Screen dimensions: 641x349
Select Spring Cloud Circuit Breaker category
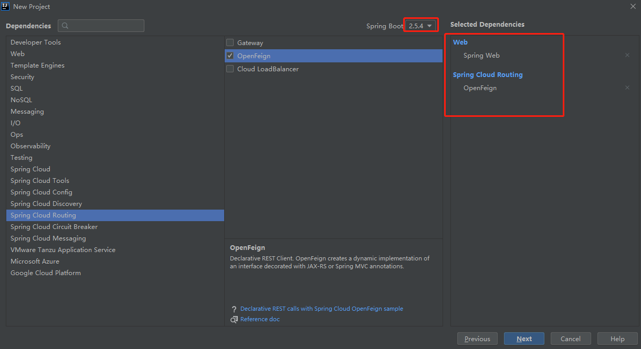coord(115,227)
